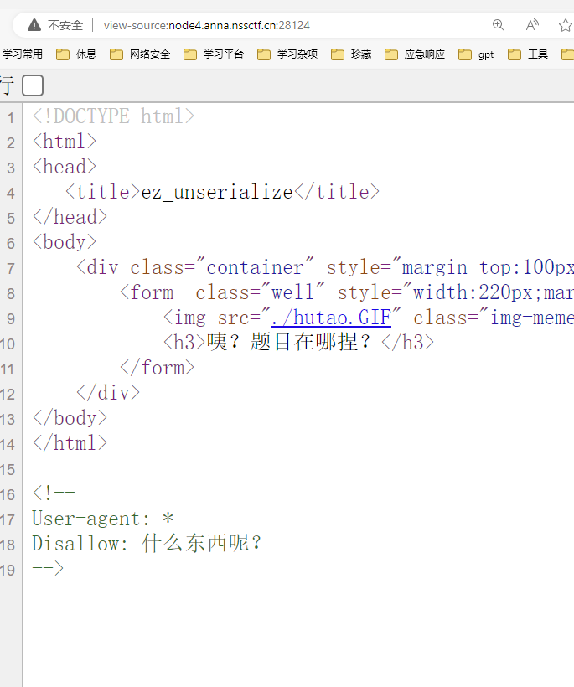This screenshot has height=687, width=574.
Task: Activate the Read aloud icon
Action: click(x=532, y=25)
